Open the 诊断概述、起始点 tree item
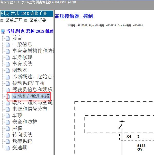The height and width of the screenshot is (155, 154). (33, 77)
